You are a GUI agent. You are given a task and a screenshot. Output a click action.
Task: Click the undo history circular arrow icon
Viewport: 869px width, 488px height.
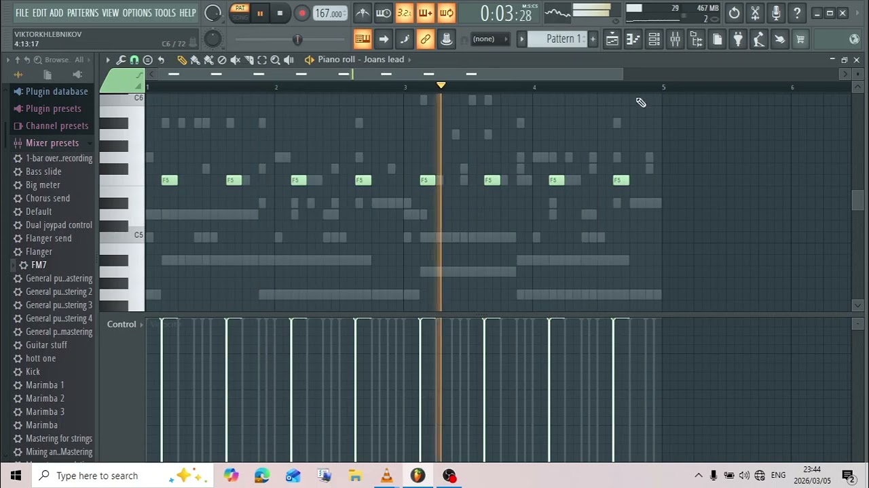click(734, 13)
